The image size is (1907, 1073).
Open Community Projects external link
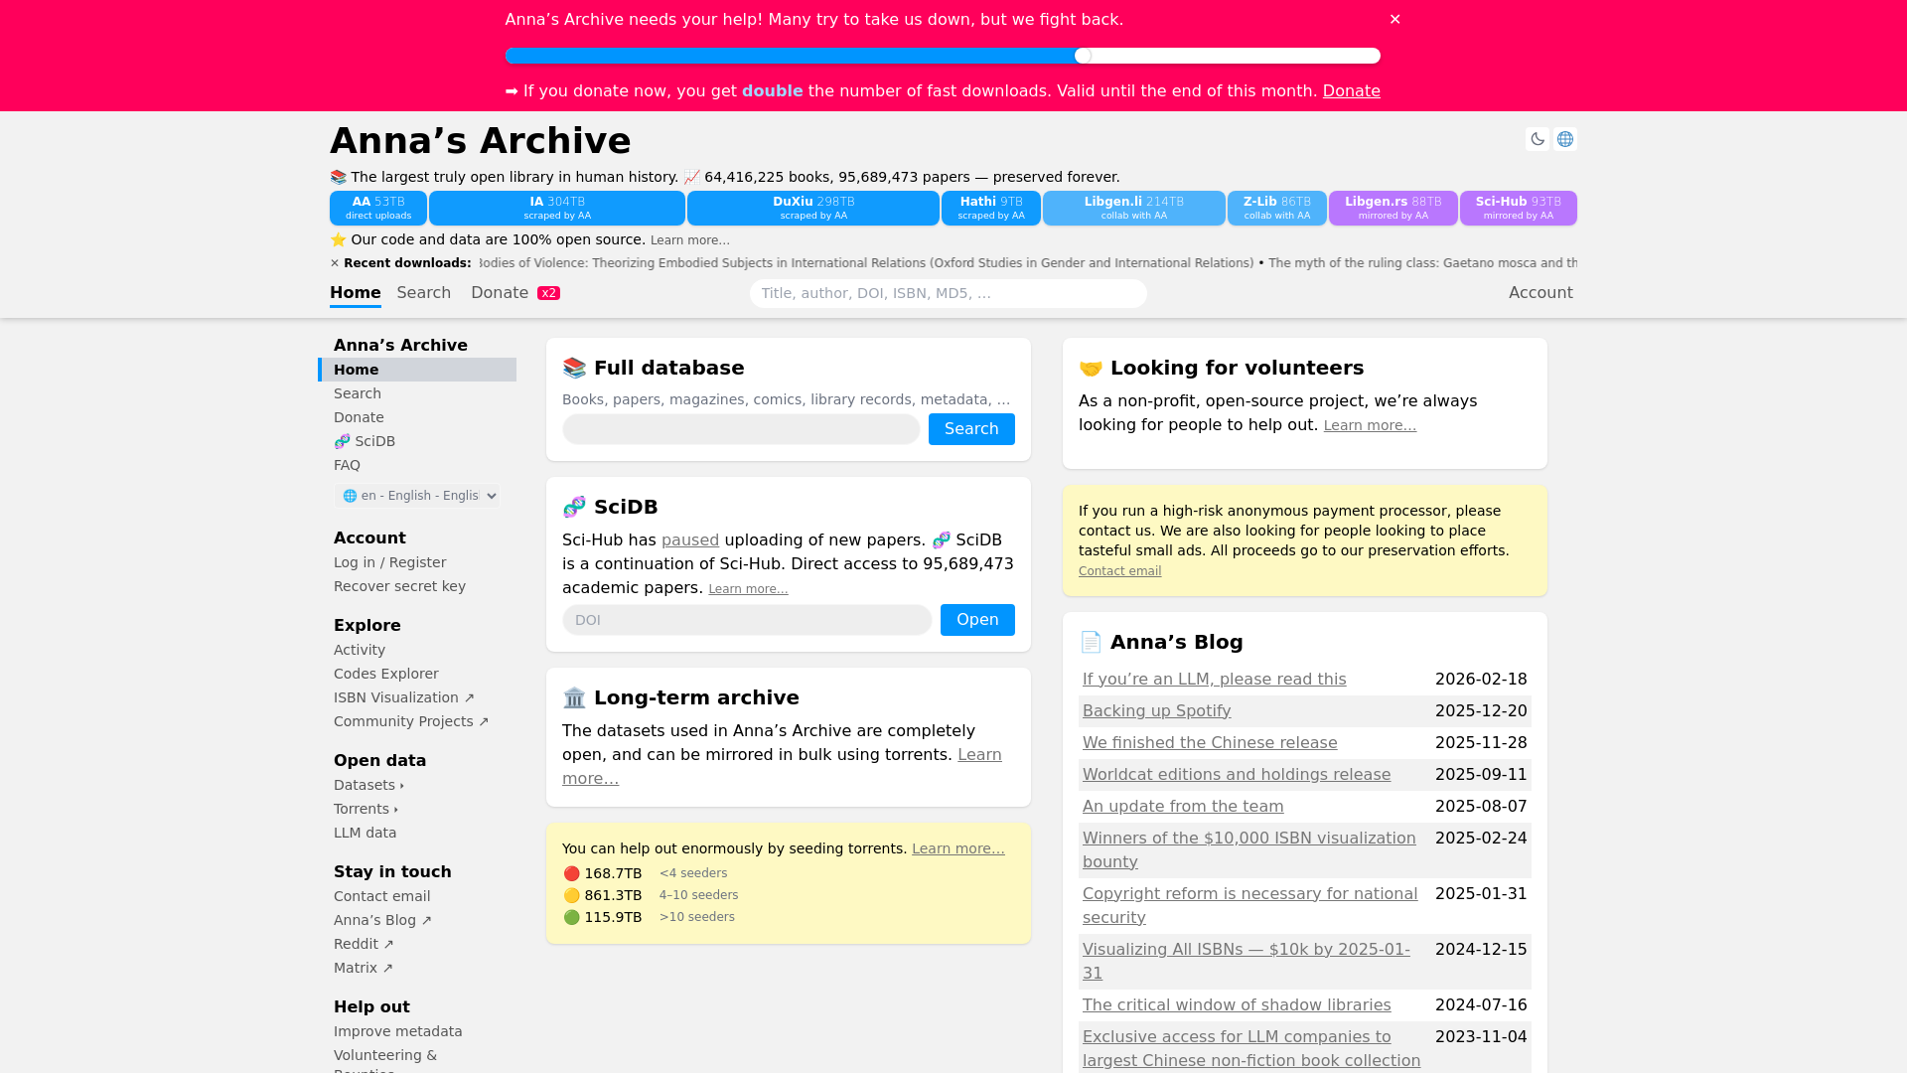point(411,721)
